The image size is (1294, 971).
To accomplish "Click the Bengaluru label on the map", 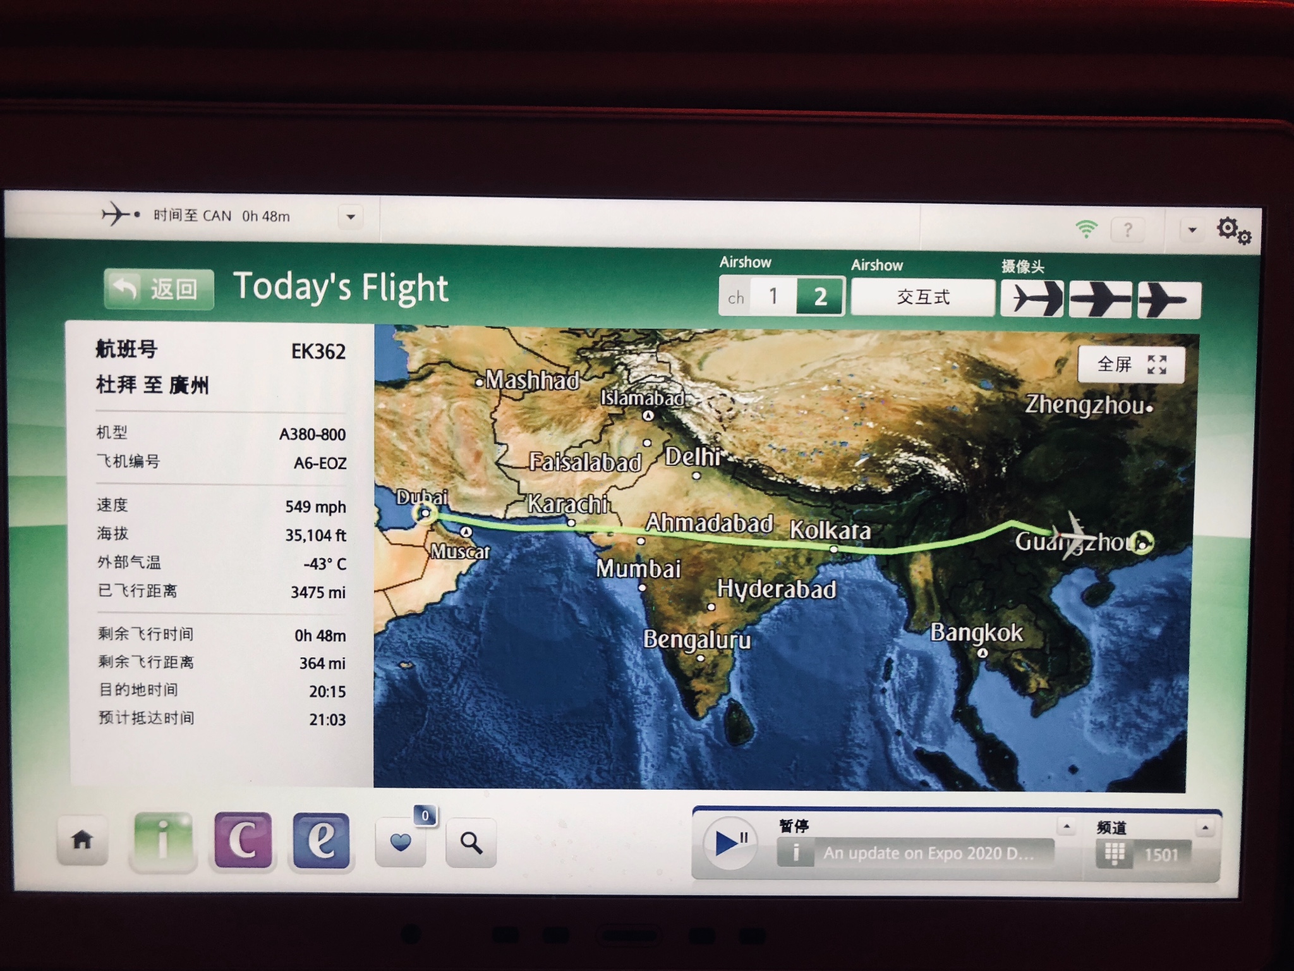I will [697, 640].
